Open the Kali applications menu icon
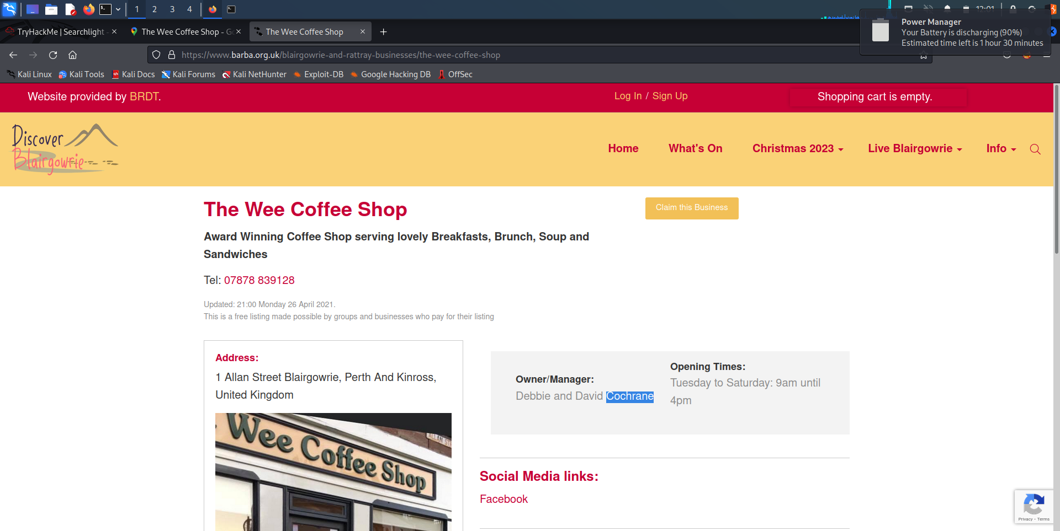The width and height of the screenshot is (1060, 531). 9,9
